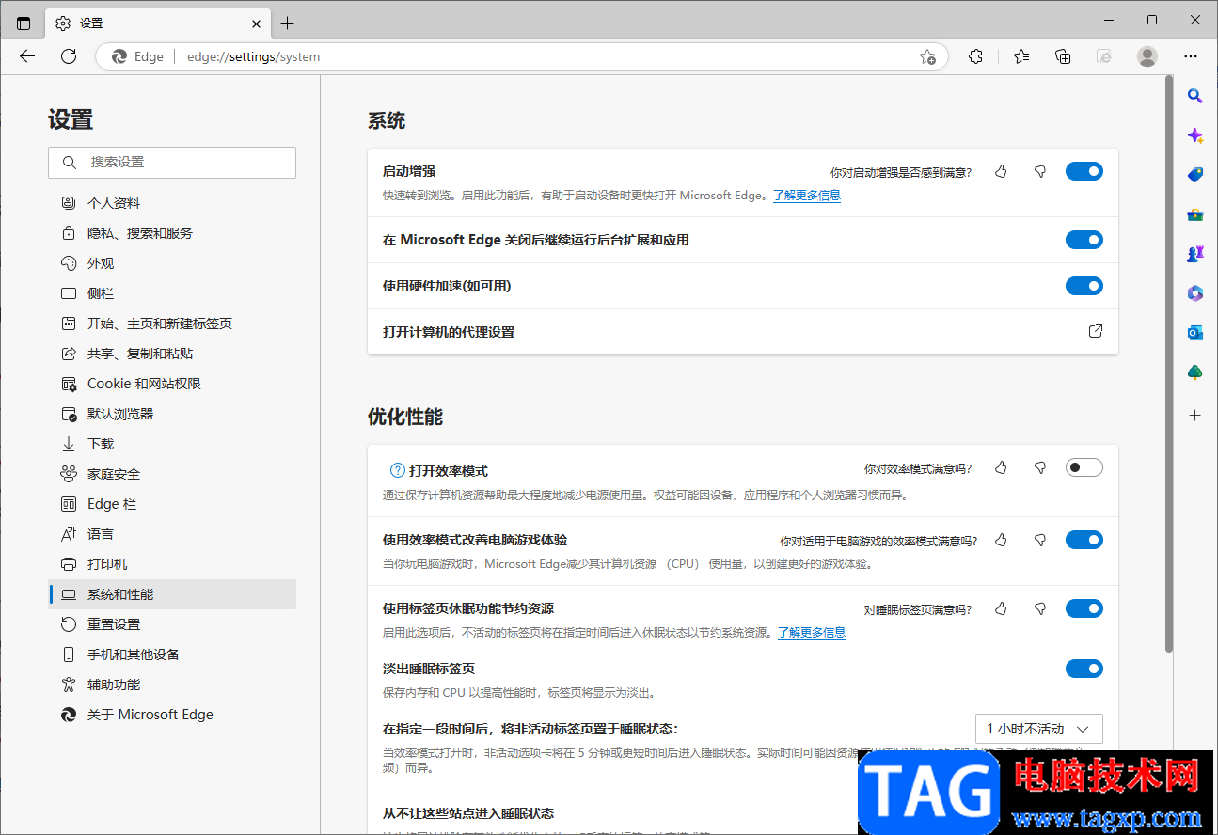Give thumbs down for 电脑游戏 efficiency mode
Image resolution: width=1218 pixels, height=835 pixels.
point(1040,540)
